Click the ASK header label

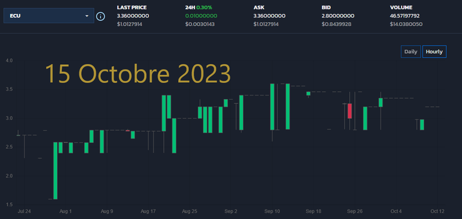tap(259, 8)
